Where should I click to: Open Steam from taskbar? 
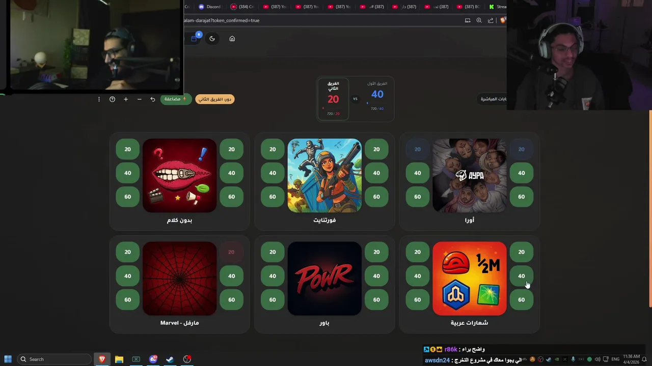pos(170,359)
